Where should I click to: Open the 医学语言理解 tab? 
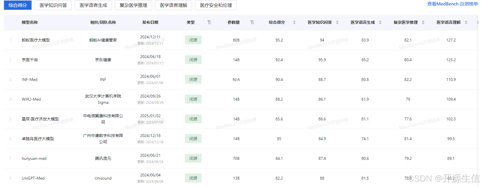174,5
